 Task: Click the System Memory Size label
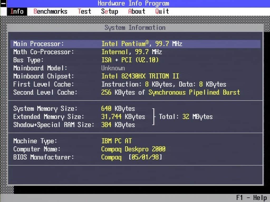(x=45, y=109)
